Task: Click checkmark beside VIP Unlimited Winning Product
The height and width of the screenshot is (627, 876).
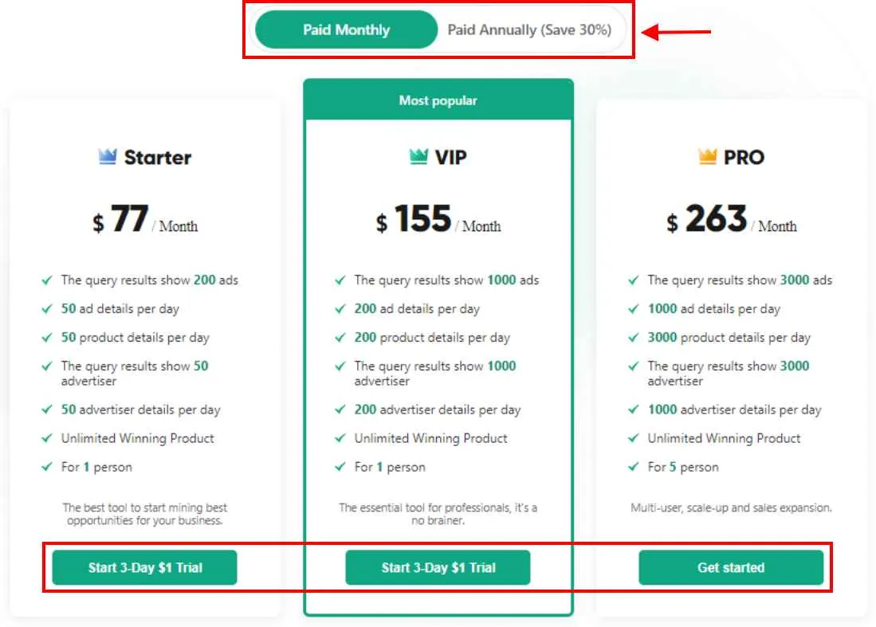Action: pos(340,438)
